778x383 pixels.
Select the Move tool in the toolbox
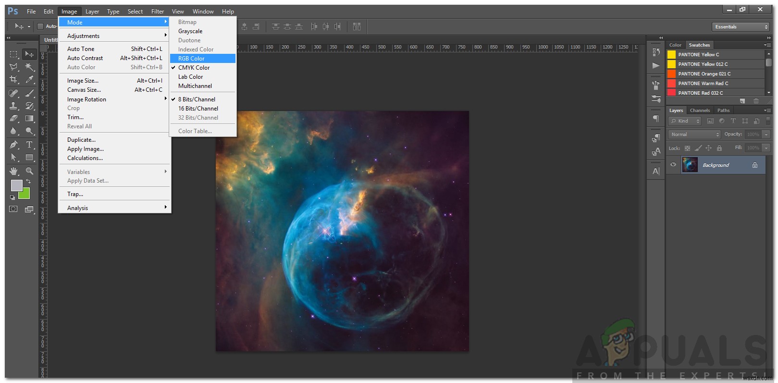29,54
